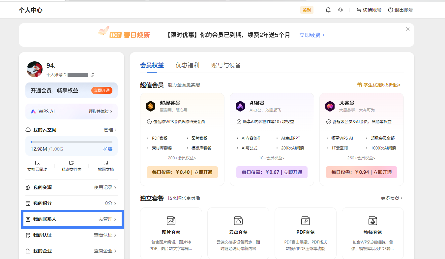The height and width of the screenshot is (259, 445).
Task: Click 切换账号 text
Action: click(372, 10)
